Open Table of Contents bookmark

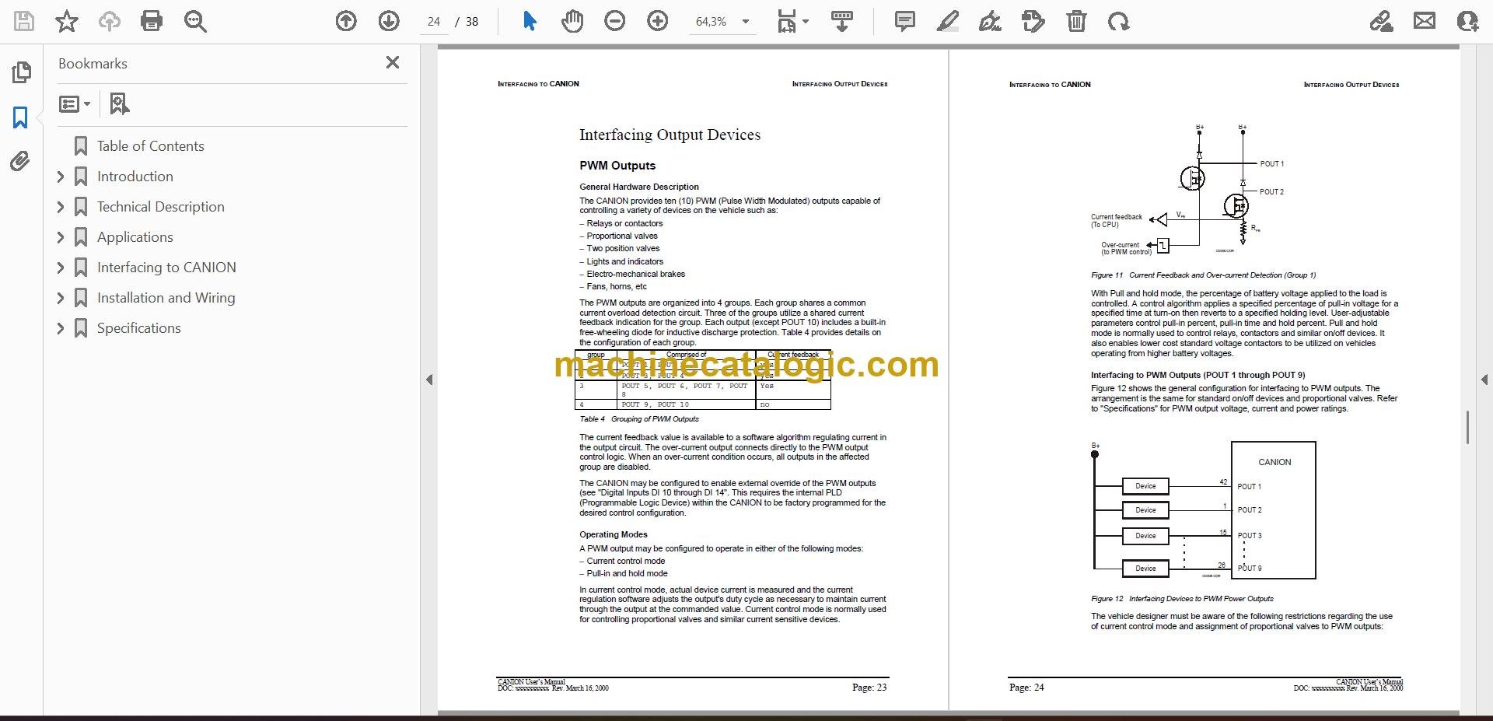pos(150,146)
